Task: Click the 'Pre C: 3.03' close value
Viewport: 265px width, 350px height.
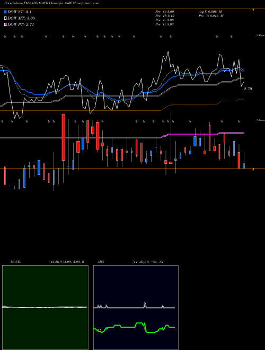Action: (x=165, y=24)
